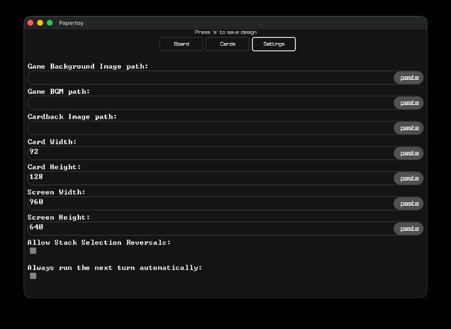This screenshot has height=329, width=451.
Task: Open the Cards tab
Action: tap(228, 44)
